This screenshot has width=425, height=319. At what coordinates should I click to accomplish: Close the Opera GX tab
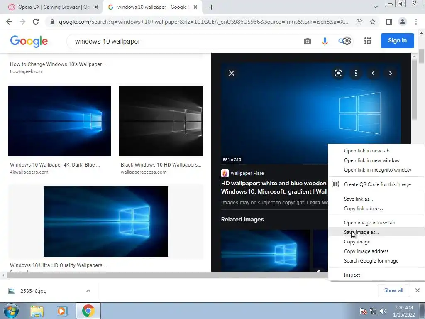96,7
